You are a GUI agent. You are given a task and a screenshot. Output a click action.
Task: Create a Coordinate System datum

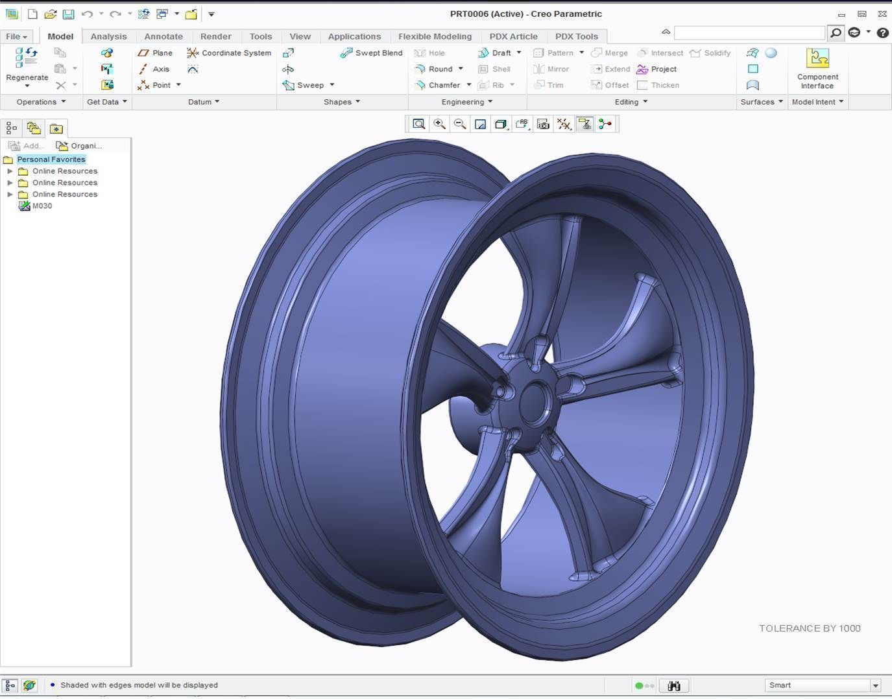pos(228,53)
